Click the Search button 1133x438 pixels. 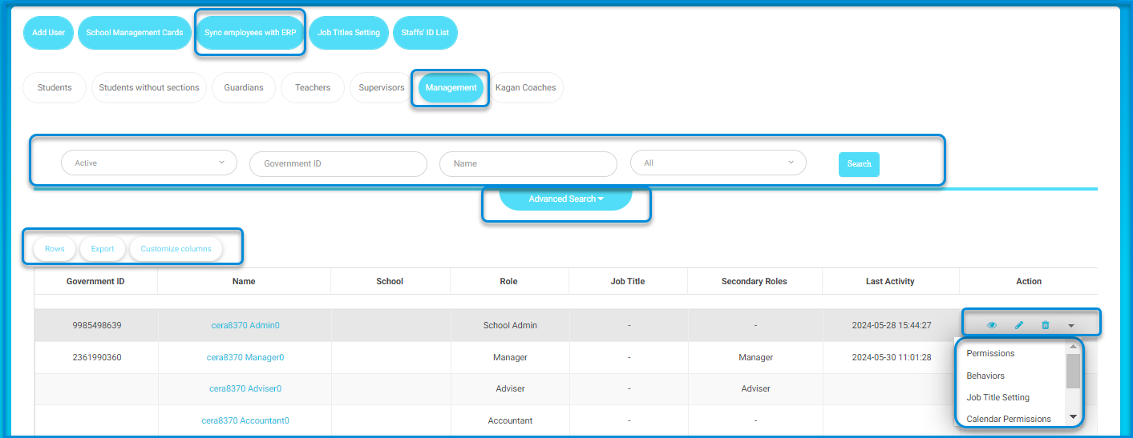(x=859, y=164)
